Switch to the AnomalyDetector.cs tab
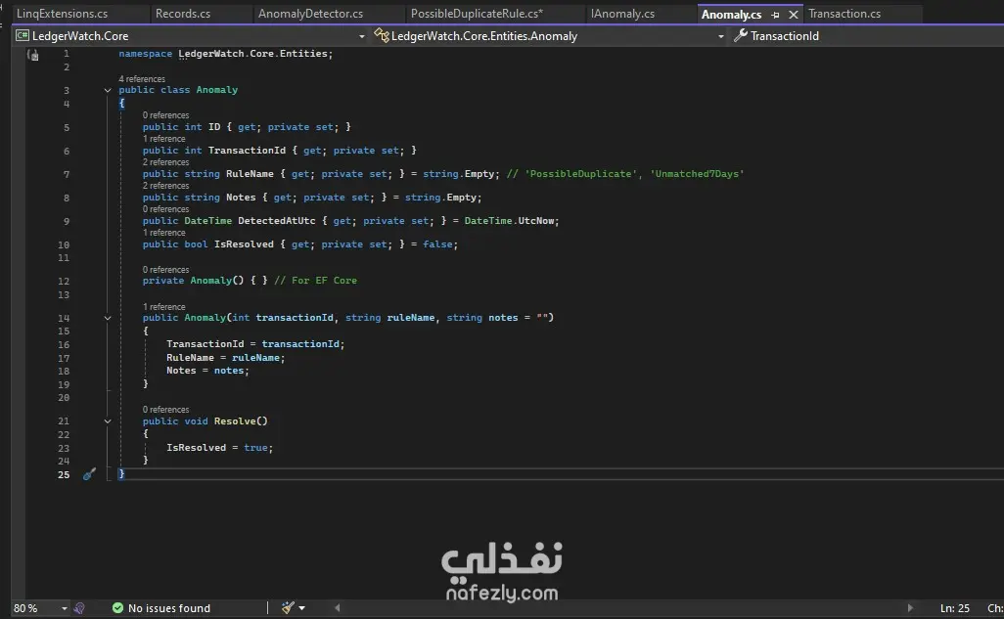This screenshot has height=619, width=1004. [310, 14]
